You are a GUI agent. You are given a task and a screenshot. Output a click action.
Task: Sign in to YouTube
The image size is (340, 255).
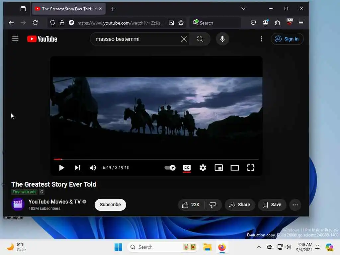pos(287,39)
